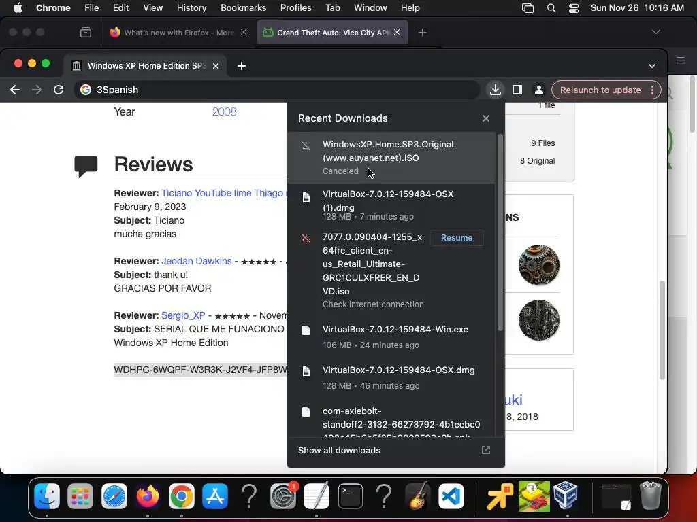Viewport: 697px width, 522px height.
Task: Launch Firefox from the Dock
Action: tap(148, 495)
